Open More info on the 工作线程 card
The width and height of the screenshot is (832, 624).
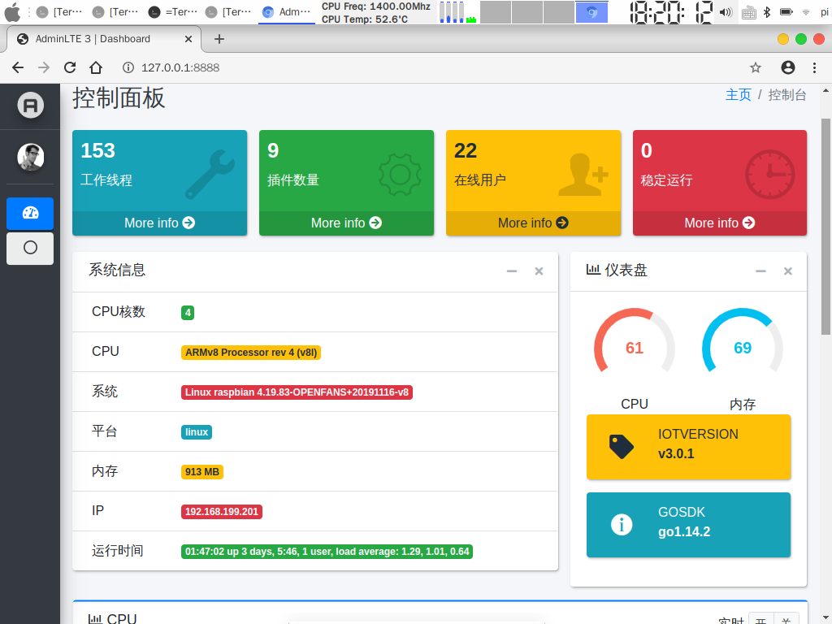[x=159, y=223]
